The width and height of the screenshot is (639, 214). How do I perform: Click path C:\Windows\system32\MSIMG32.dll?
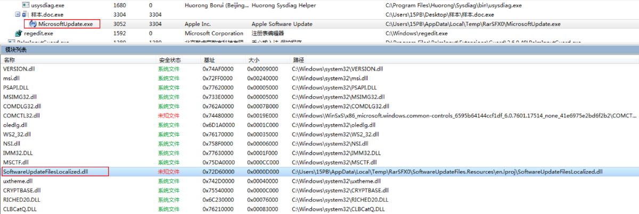point(338,97)
